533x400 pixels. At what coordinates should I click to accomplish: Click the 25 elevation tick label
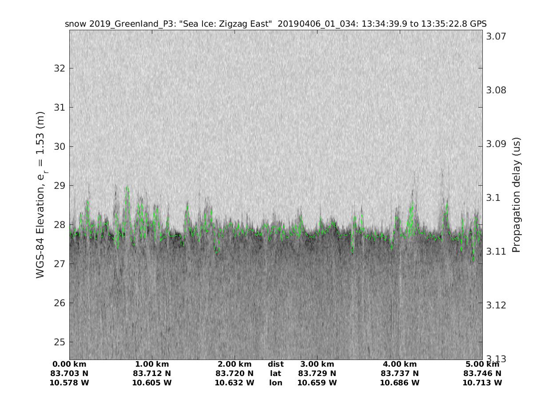coord(59,342)
